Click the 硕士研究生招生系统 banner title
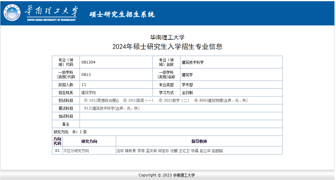This screenshot has height=180, width=336. pos(122,14)
